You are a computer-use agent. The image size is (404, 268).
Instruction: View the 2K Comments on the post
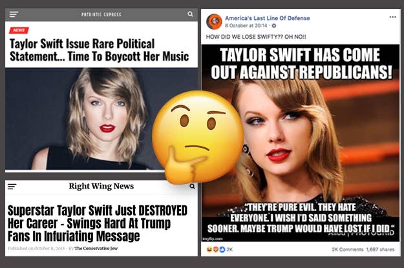click(347, 249)
